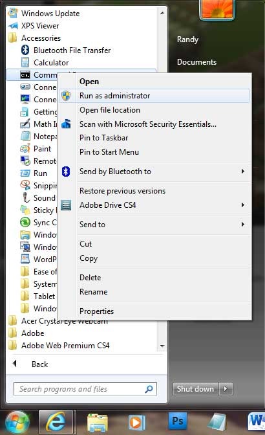Click the programs list scroll up arrow

[x=162, y=13]
